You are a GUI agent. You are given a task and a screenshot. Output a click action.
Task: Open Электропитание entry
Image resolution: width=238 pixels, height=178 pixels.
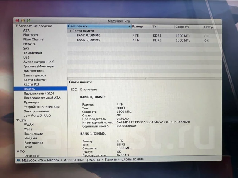pos(36,111)
